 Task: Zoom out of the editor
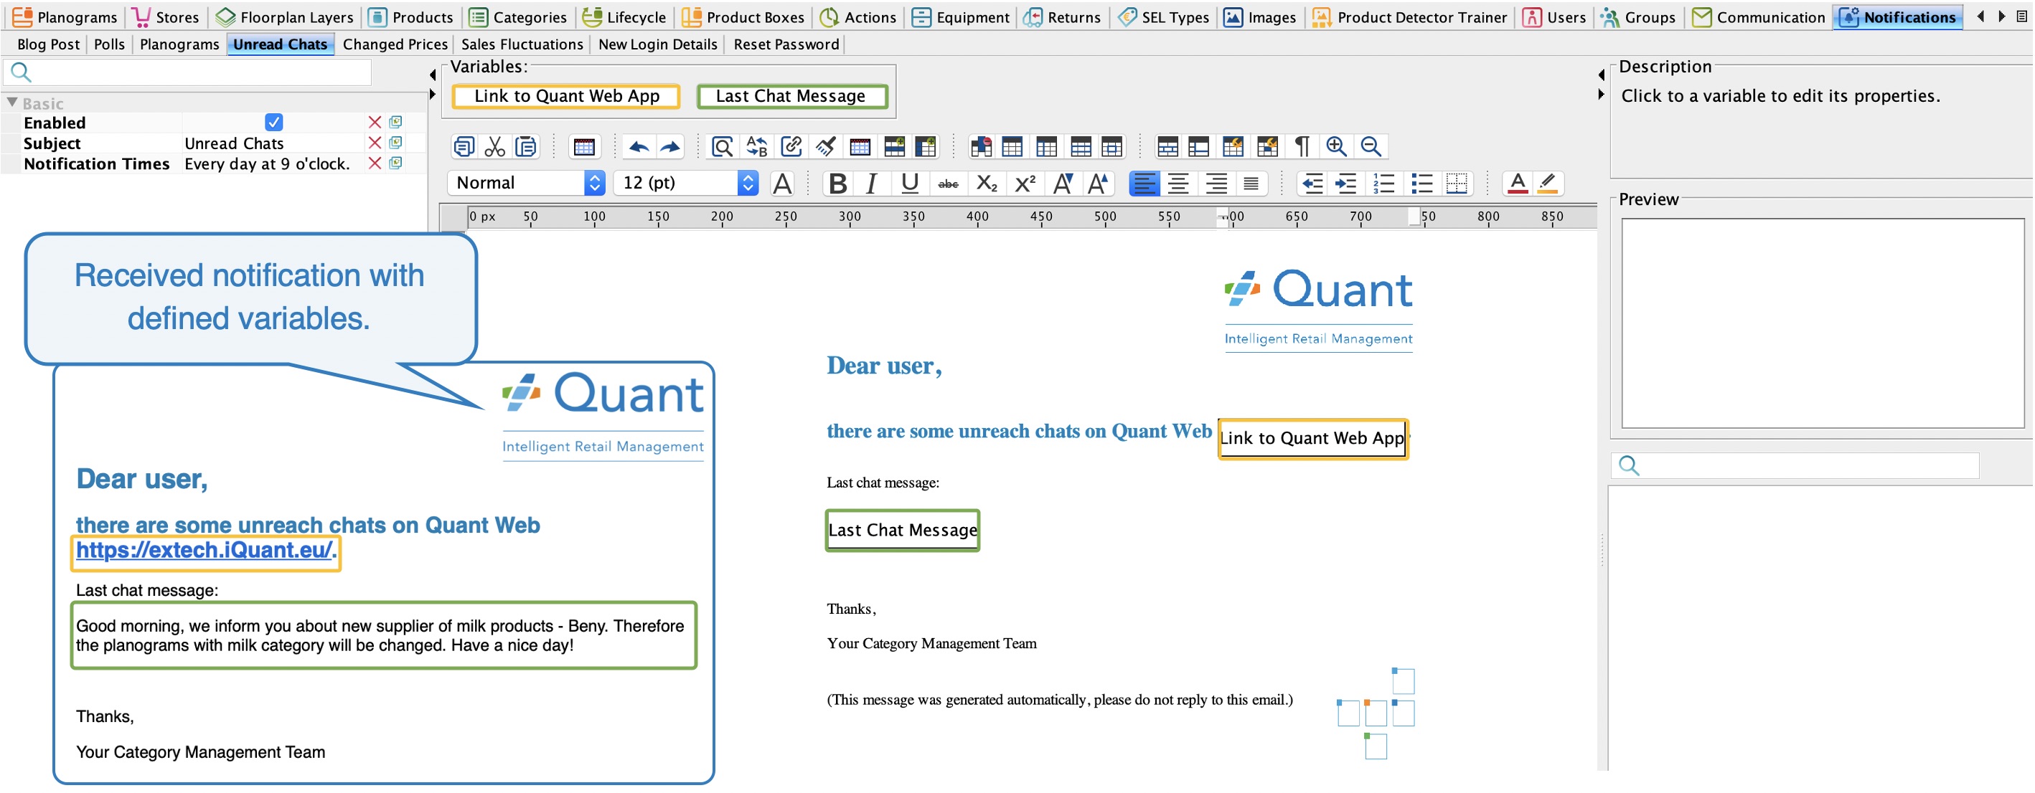pos(1371,147)
